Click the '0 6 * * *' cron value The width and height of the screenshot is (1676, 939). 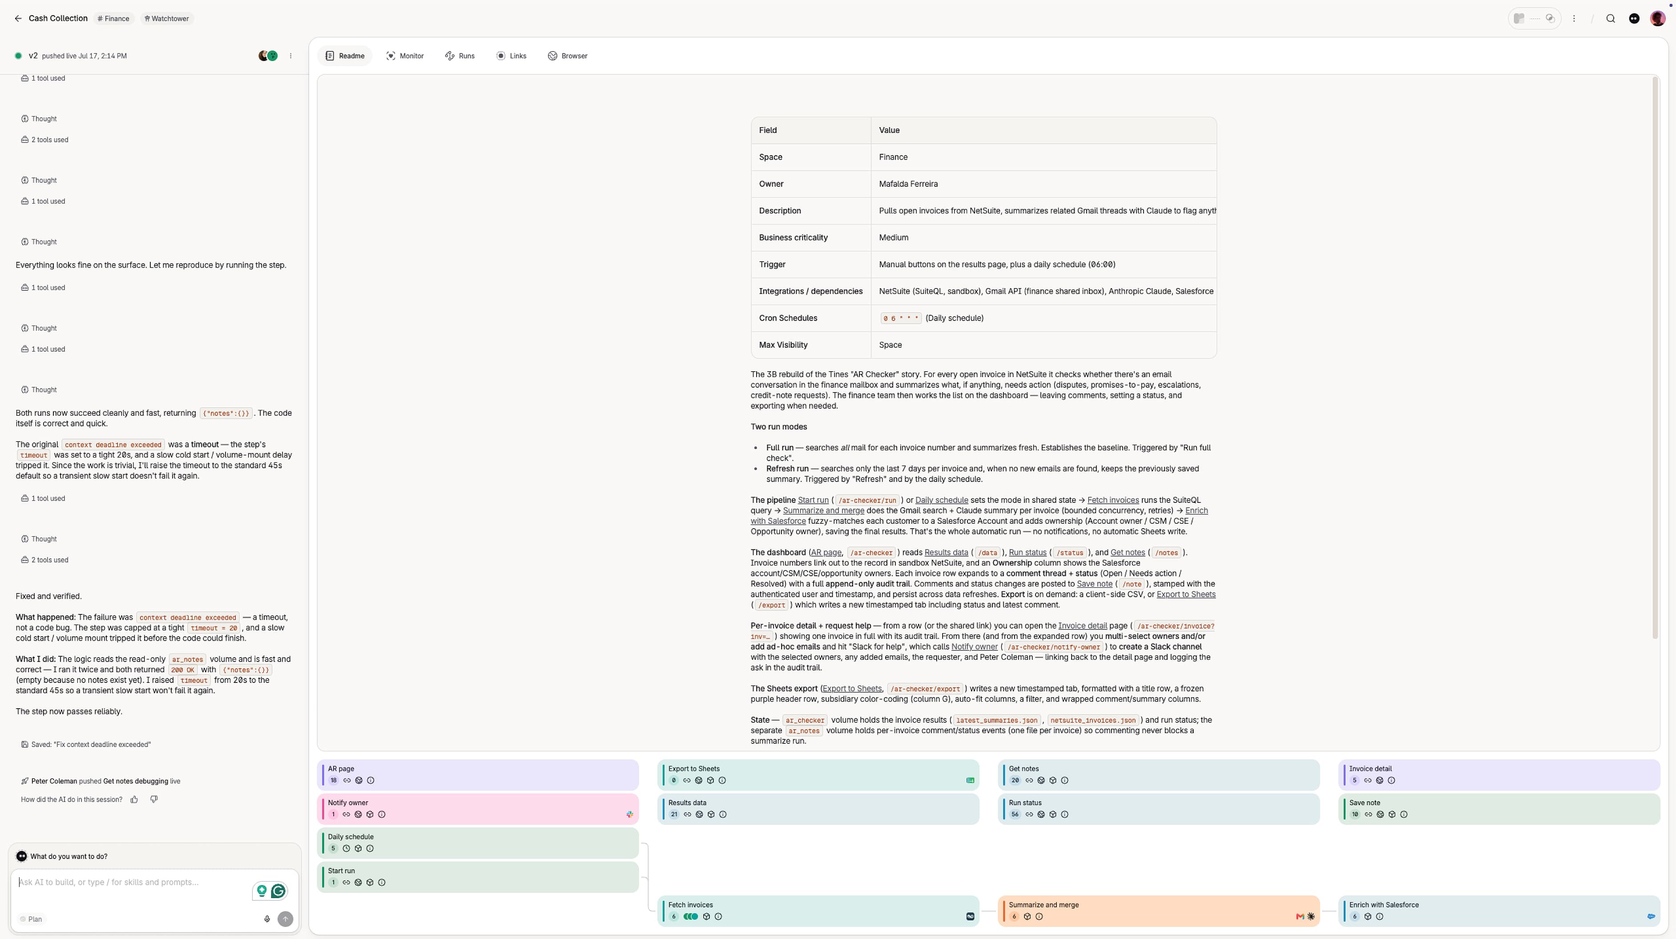[900, 319]
